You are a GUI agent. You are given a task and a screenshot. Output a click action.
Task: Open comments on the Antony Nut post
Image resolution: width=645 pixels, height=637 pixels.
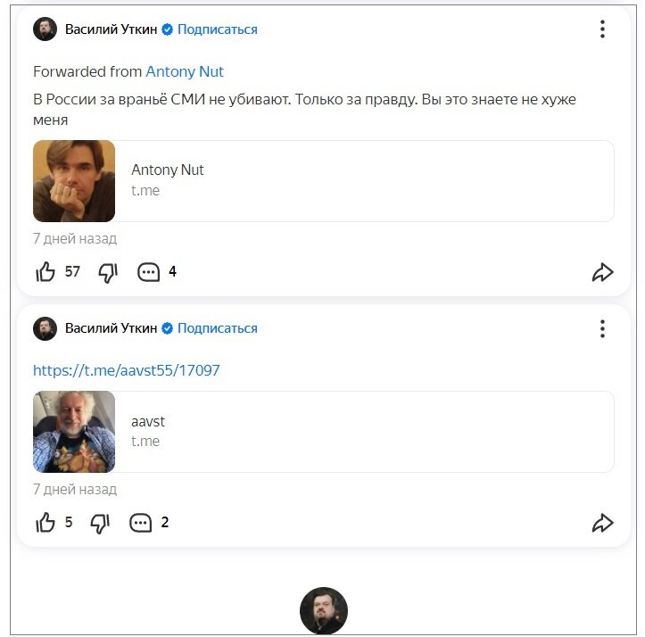tap(148, 272)
